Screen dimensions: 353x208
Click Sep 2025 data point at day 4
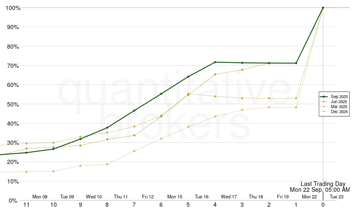pos(215,62)
